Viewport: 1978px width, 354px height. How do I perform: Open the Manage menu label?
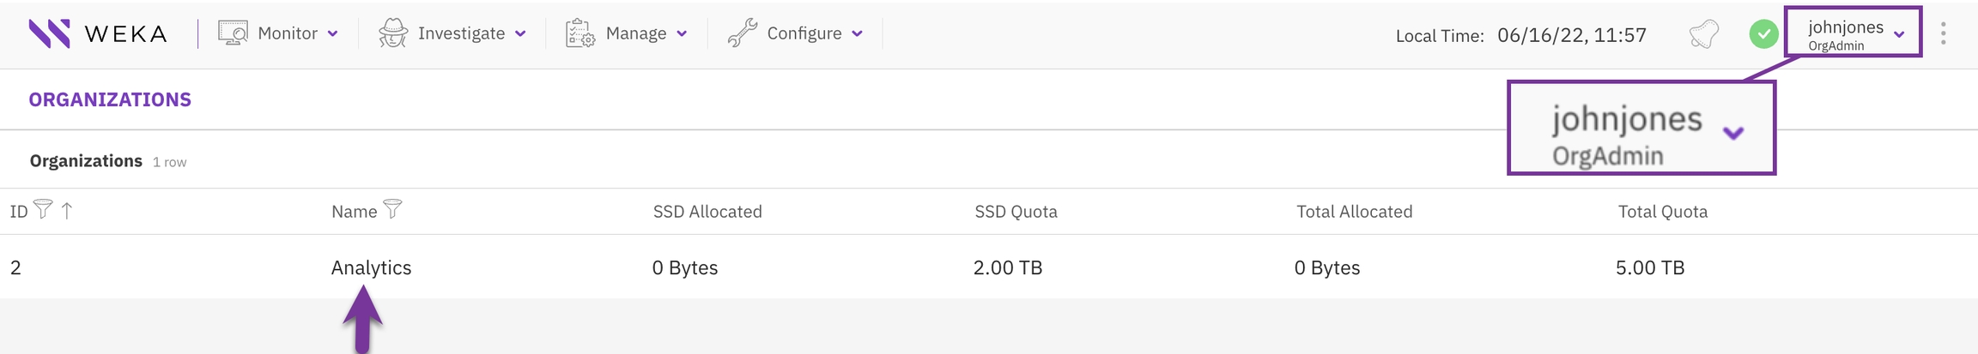(x=635, y=33)
